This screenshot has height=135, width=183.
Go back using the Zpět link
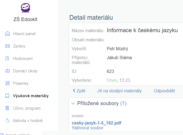79,91
